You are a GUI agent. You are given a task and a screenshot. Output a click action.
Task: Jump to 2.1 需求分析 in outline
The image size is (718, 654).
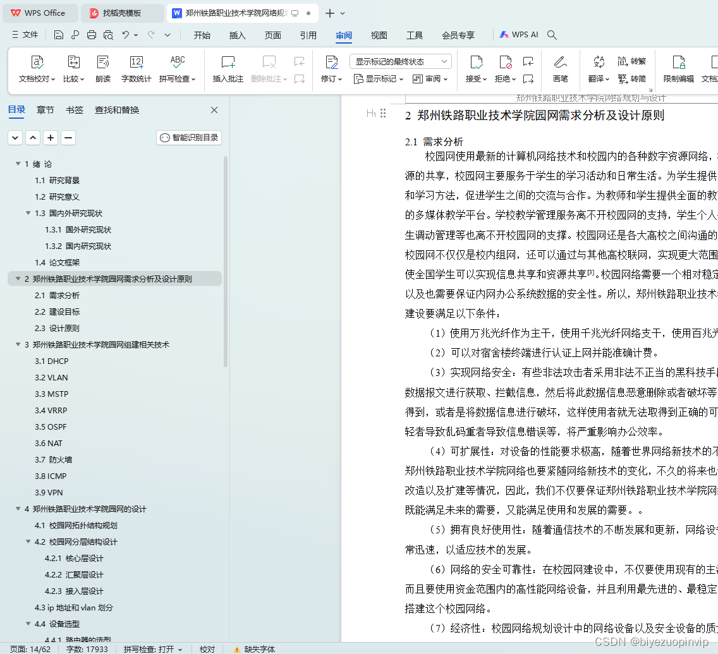coord(58,295)
